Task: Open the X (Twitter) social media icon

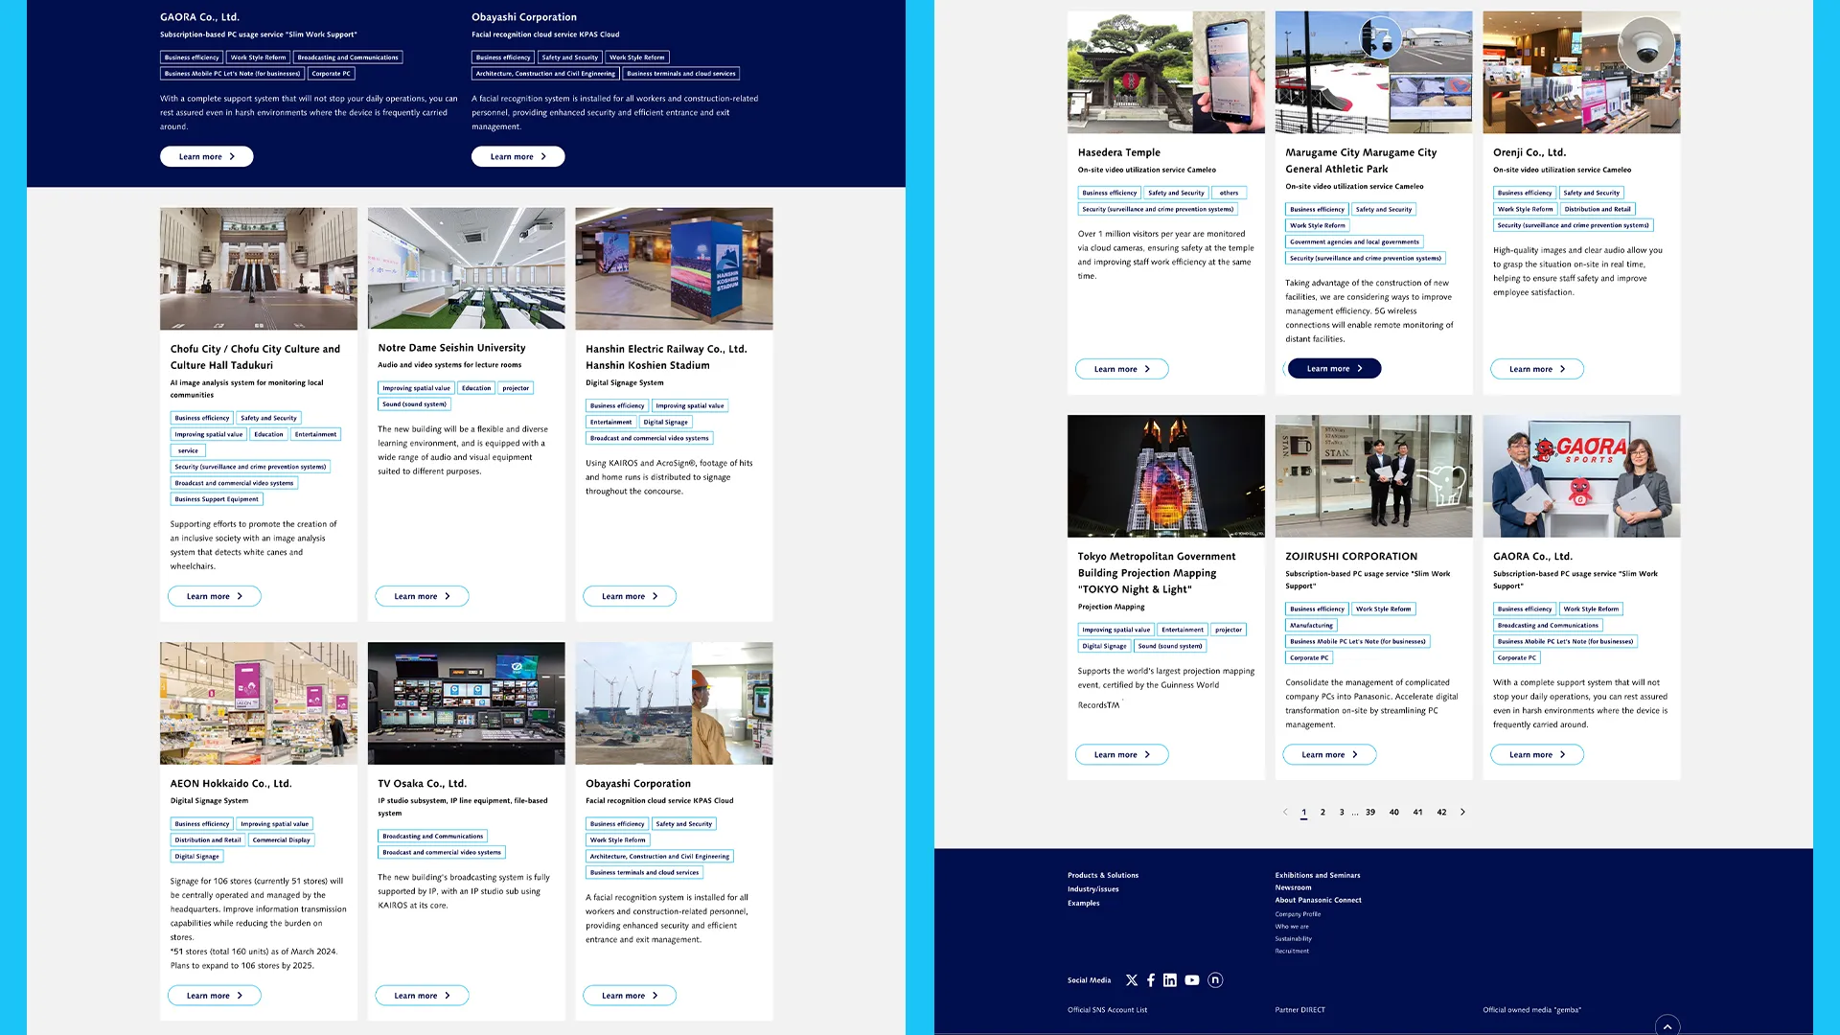Action: coord(1132,980)
